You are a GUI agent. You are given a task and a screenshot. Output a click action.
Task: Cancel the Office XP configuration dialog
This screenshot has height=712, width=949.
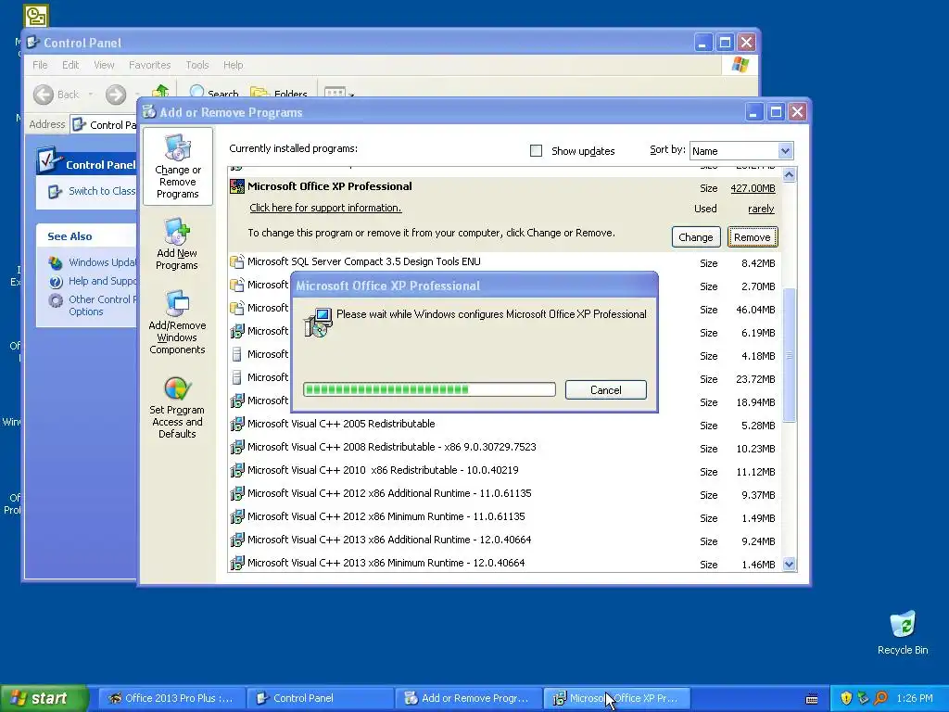pos(606,390)
